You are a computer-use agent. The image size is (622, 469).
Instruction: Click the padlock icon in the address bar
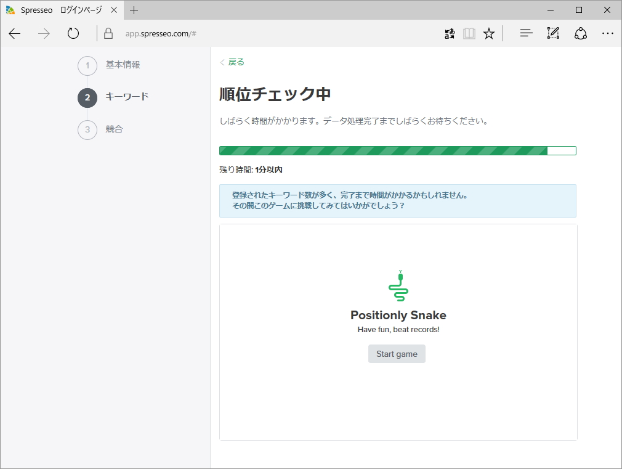[108, 33]
